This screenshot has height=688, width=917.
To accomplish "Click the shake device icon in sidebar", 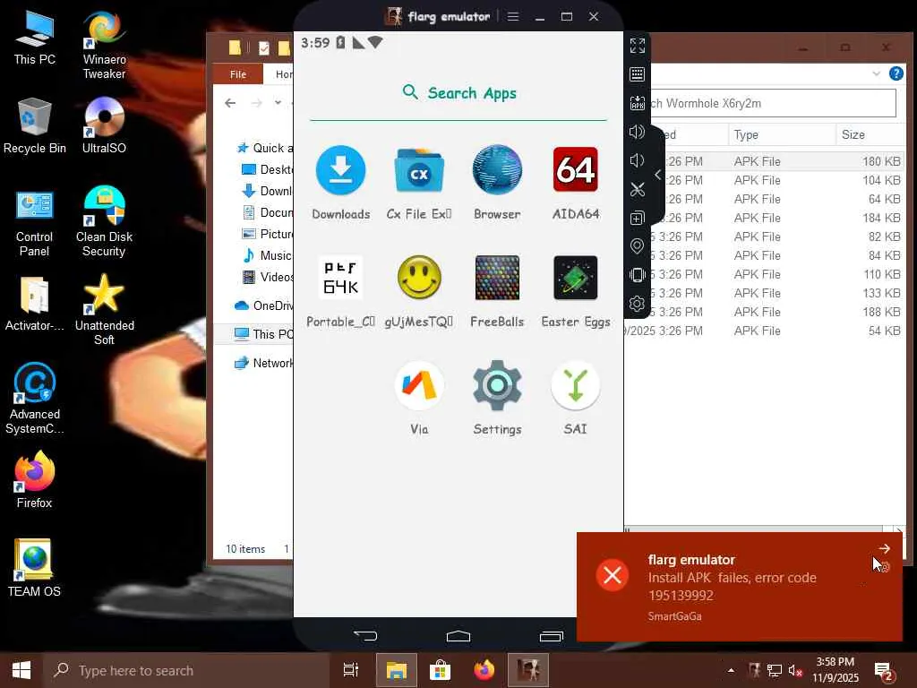I will coord(638,275).
